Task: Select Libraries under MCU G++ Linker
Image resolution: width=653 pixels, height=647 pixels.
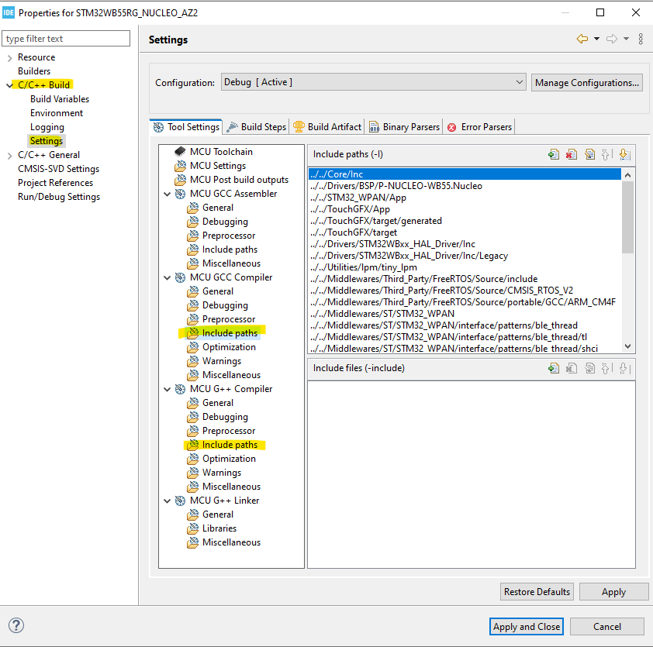Action: coord(219,528)
